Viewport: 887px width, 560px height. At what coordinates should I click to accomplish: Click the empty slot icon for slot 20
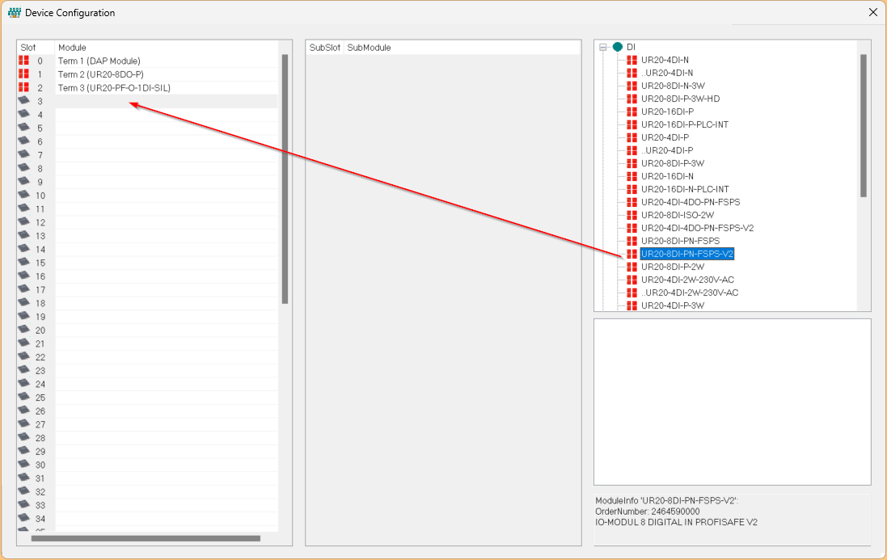(x=23, y=330)
